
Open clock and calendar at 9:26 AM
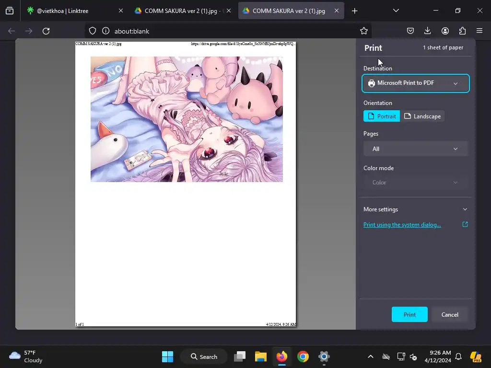pos(438,356)
